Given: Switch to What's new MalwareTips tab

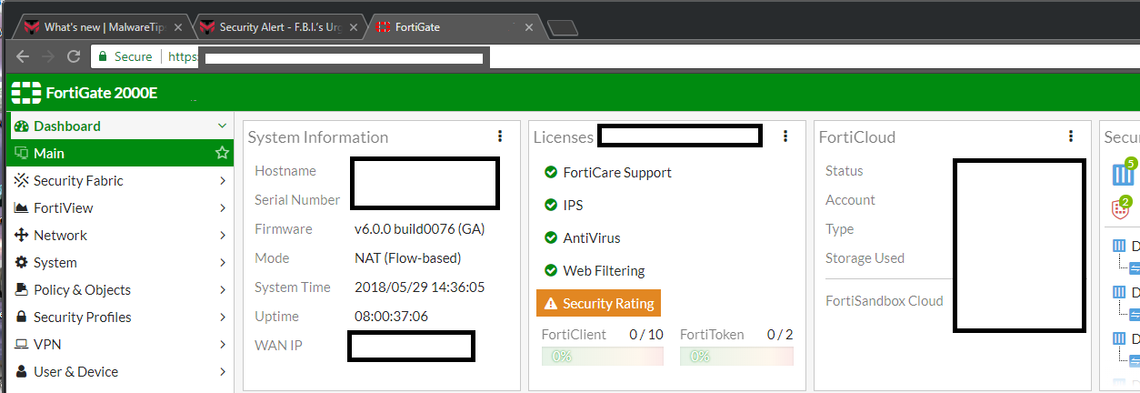Looking at the screenshot, I should pos(103,27).
